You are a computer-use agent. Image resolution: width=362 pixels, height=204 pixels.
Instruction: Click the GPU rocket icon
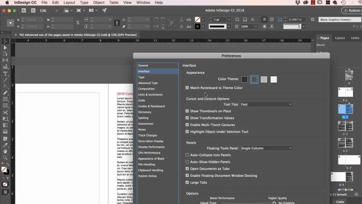click(105, 10)
